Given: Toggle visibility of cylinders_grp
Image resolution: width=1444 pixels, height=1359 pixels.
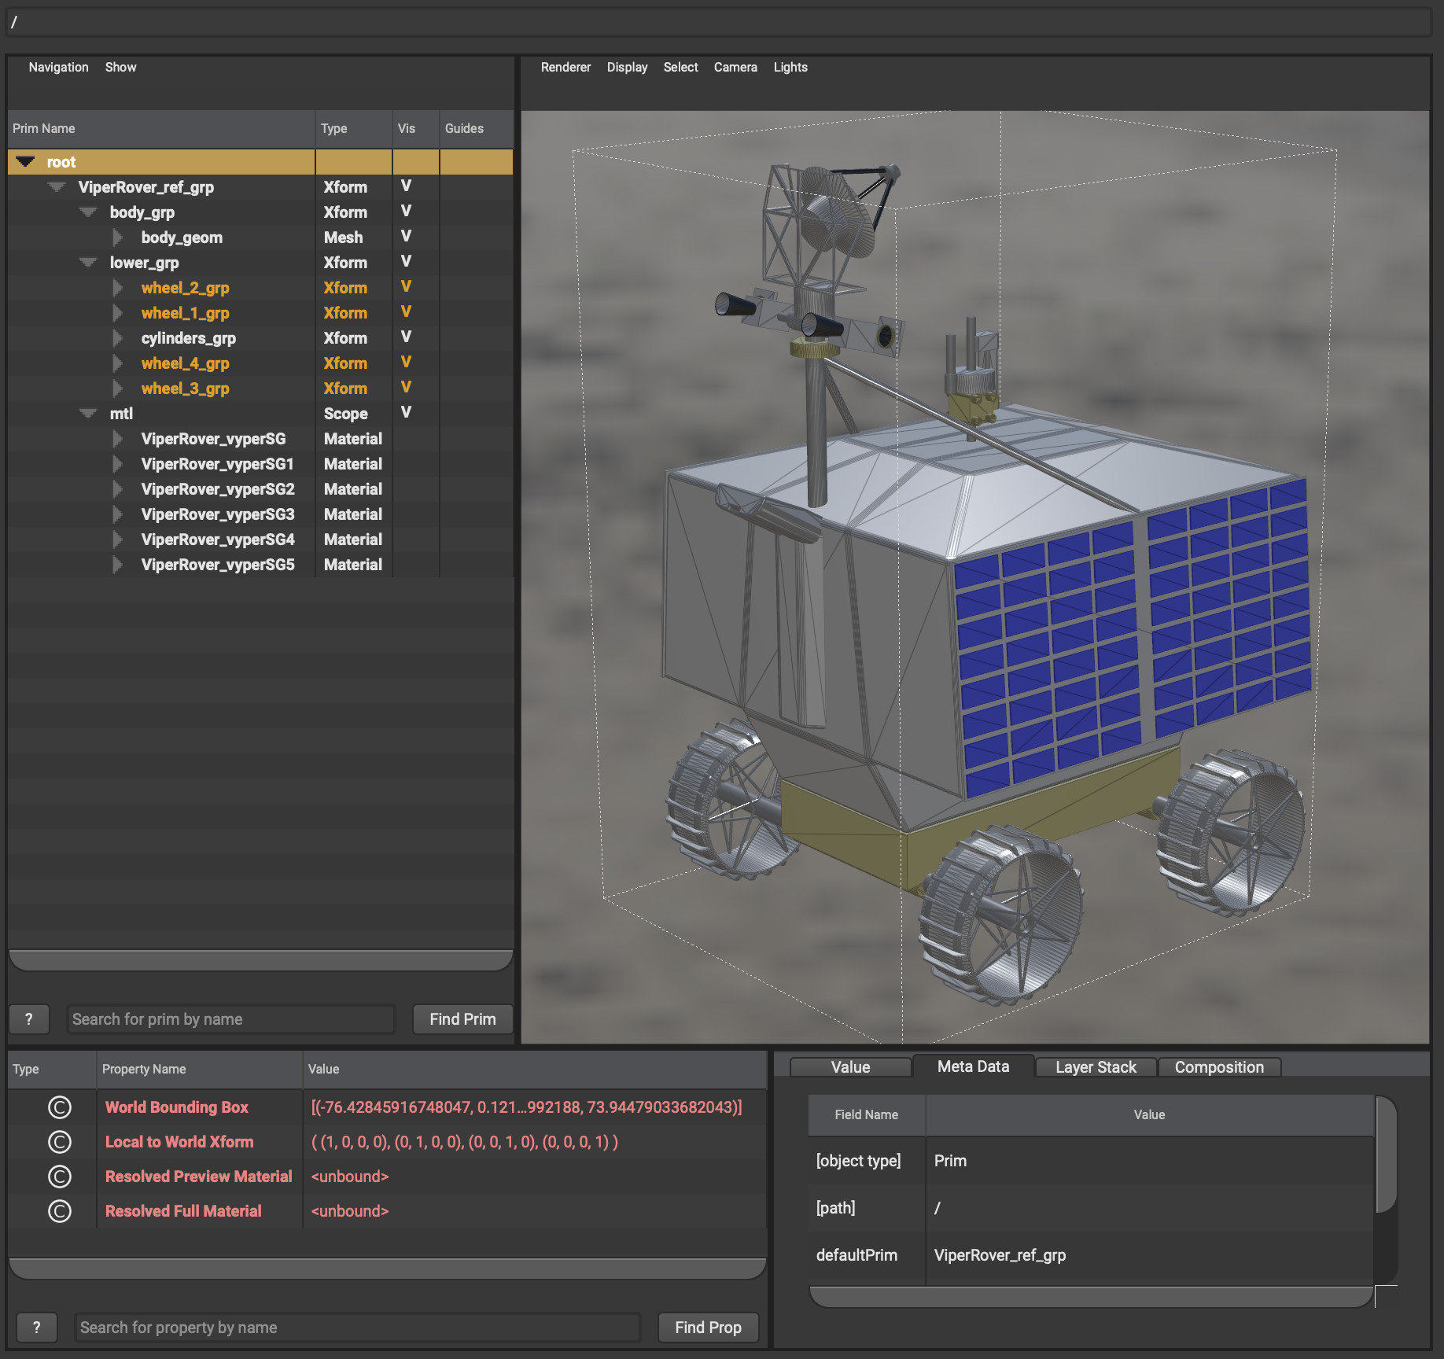Looking at the screenshot, I should (x=406, y=337).
